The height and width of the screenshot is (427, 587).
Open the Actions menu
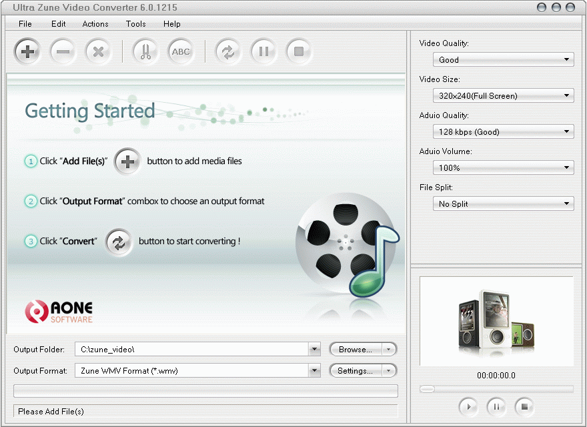tap(95, 24)
